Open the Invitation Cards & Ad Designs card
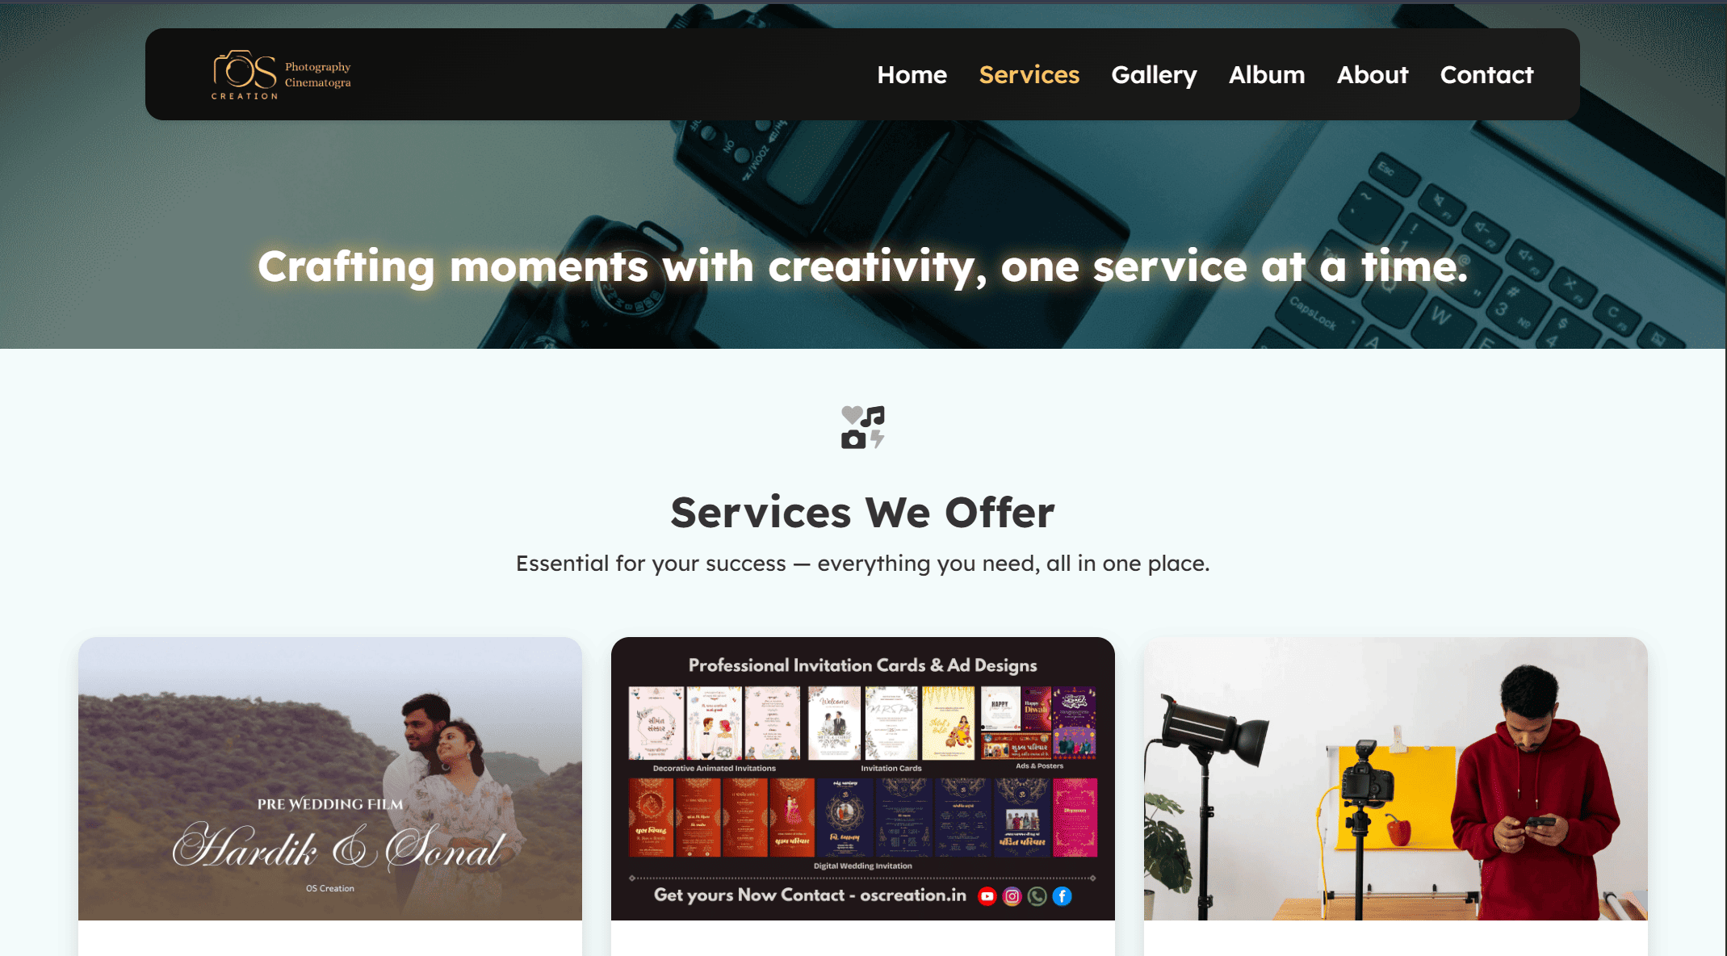The image size is (1727, 956). pos(862,779)
